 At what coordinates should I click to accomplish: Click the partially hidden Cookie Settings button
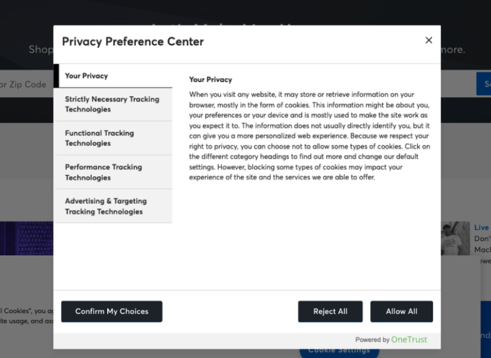click(x=339, y=352)
